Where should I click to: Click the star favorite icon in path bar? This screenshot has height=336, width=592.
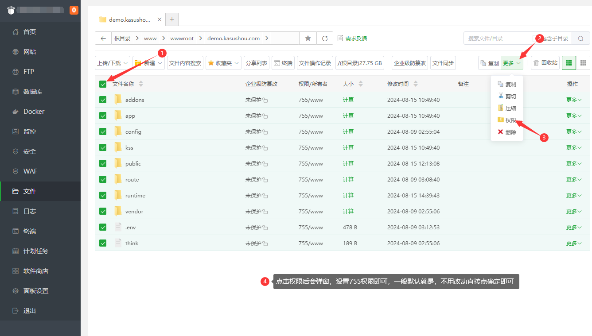[308, 39]
